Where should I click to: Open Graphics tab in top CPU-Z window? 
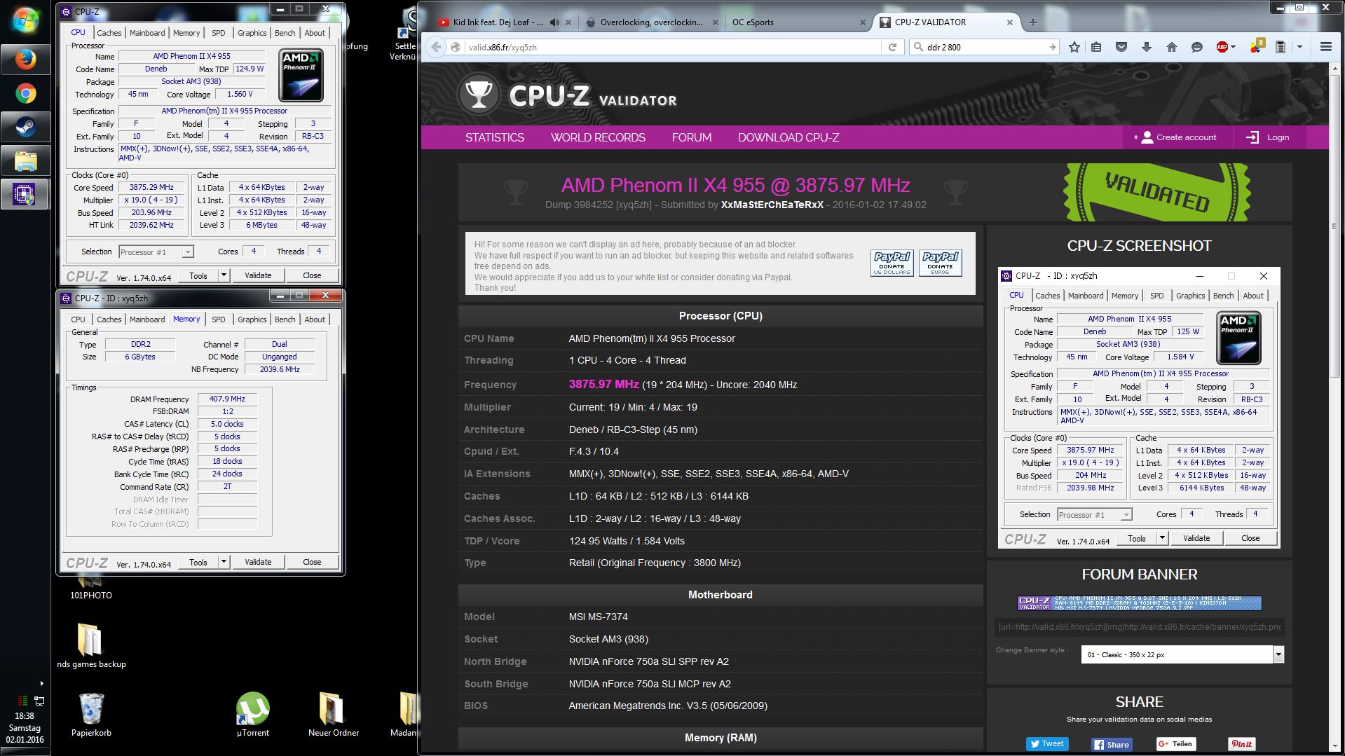pyautogui.click(x=252, y=33)
